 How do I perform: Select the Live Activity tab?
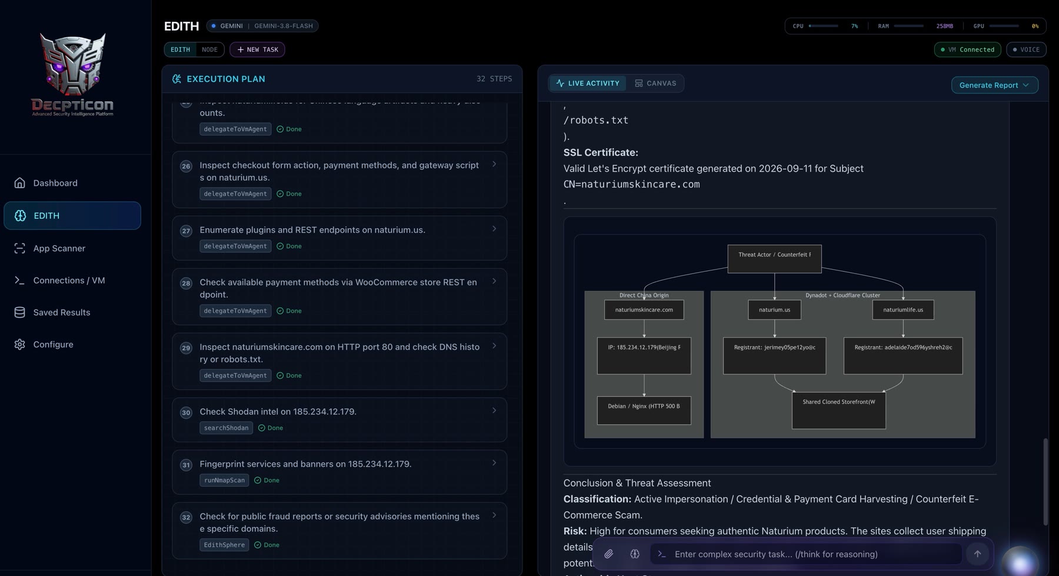pyautogui.click(x=588, y=83)
